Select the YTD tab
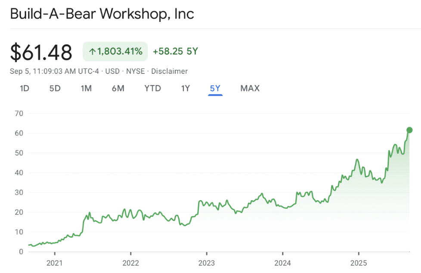The width and height of the screenshot is (421, 273). coord(152,88)
